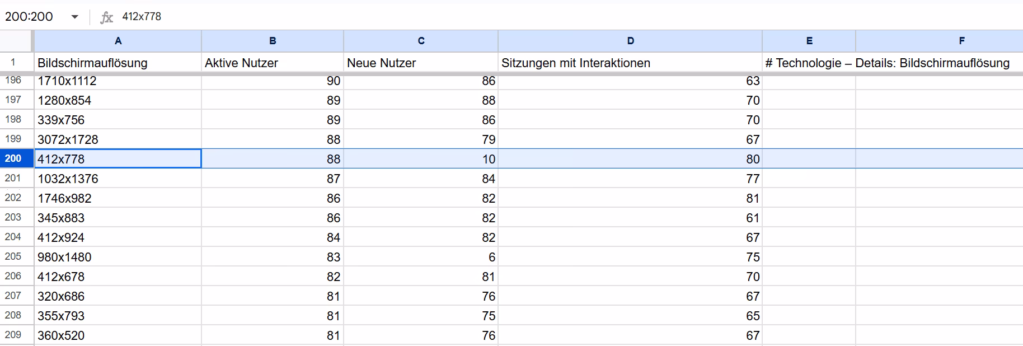The image size is (1023, 346).
Task: Select cell containing 3072x1728
Action: point(118,139)
